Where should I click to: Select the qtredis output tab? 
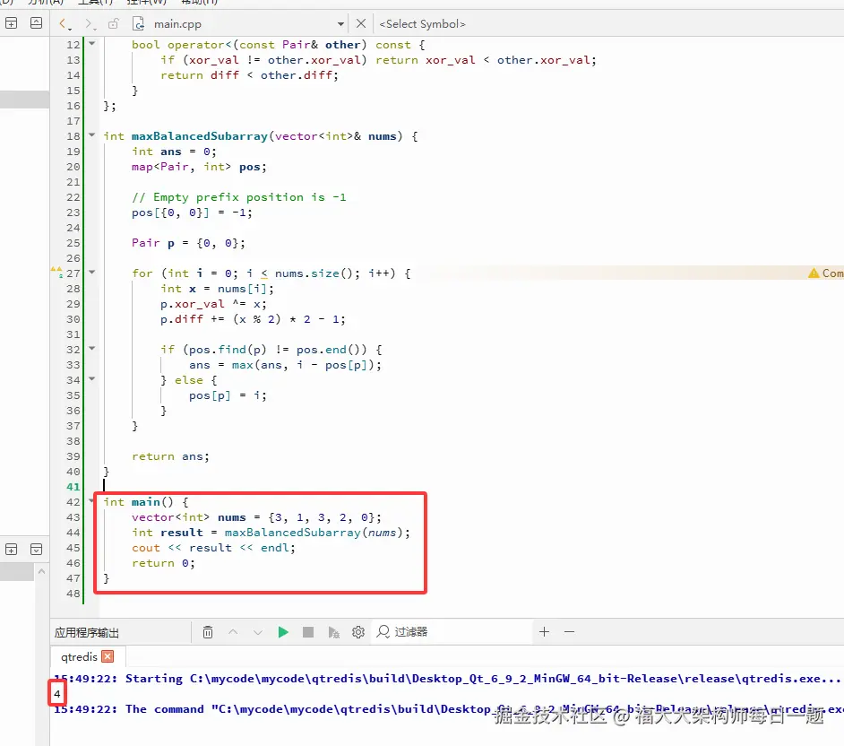79,656
